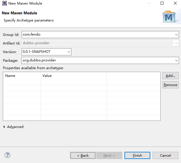181x163 pixels.
Task: Click the Value column header
Action: (74, 76)
